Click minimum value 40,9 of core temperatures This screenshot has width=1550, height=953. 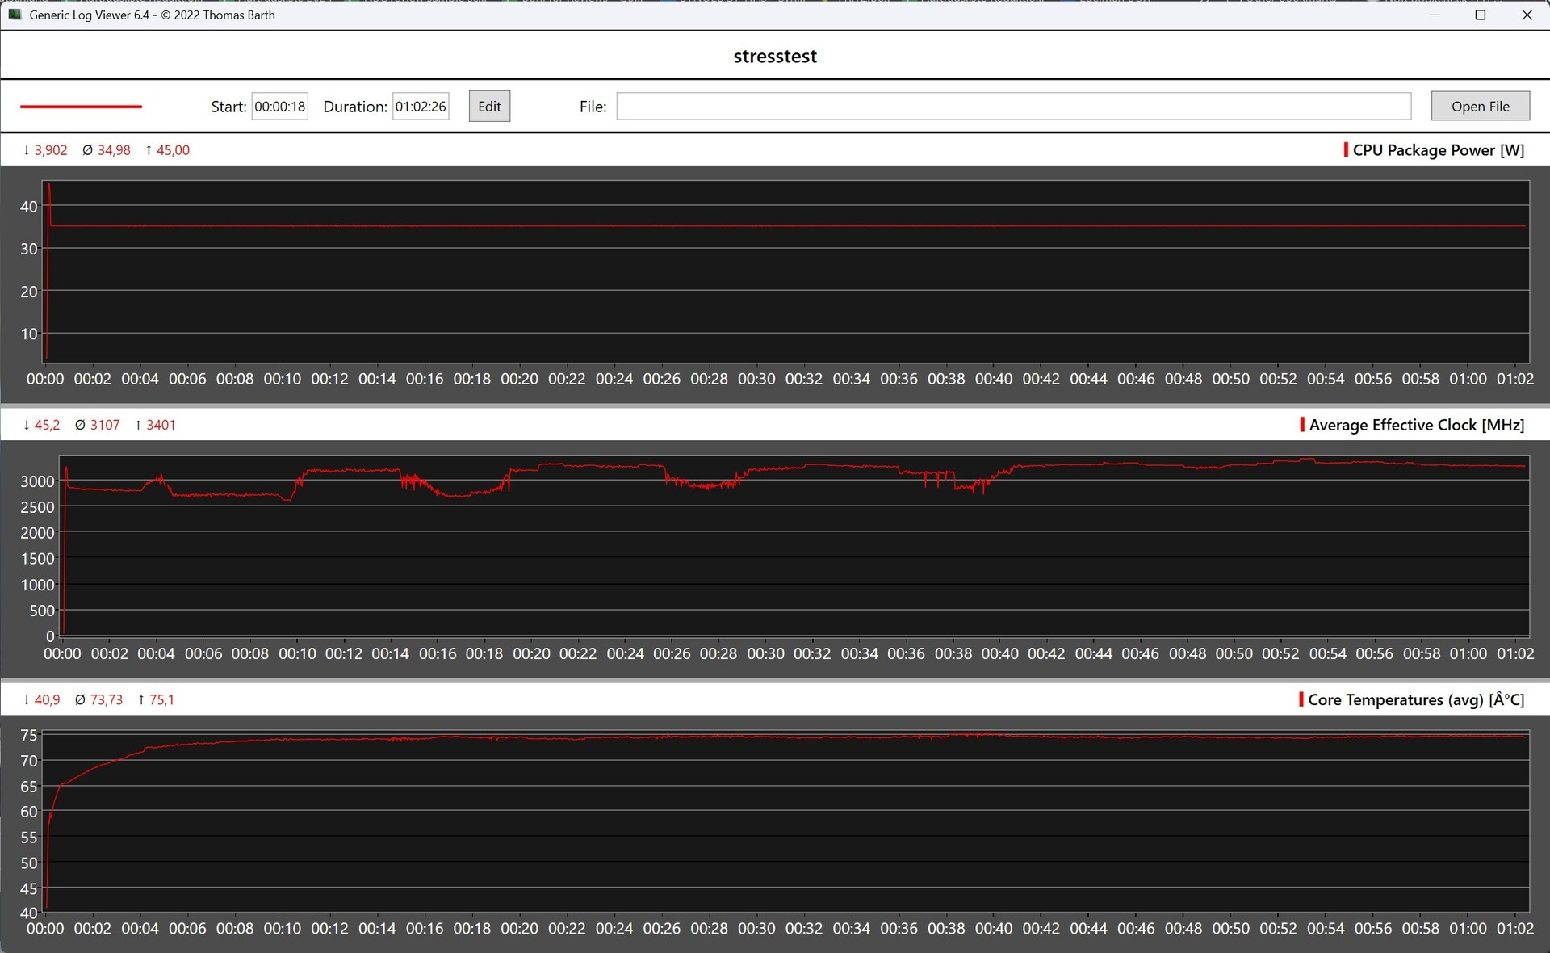tap(47, 699)
